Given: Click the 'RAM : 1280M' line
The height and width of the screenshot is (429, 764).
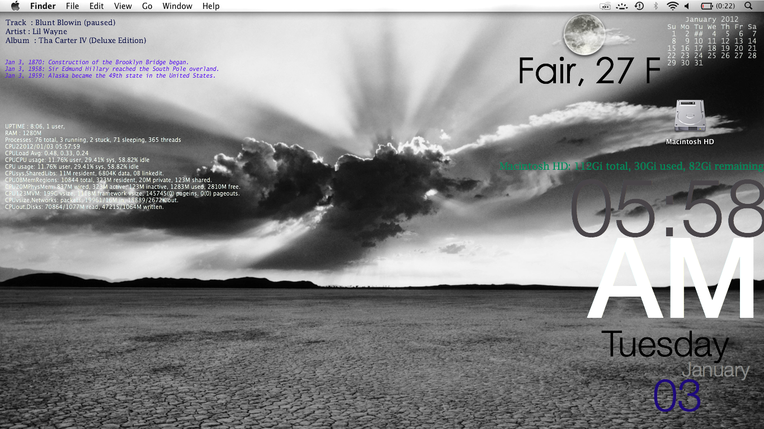Looking at the screenshot, I should [x=23, y=134].
